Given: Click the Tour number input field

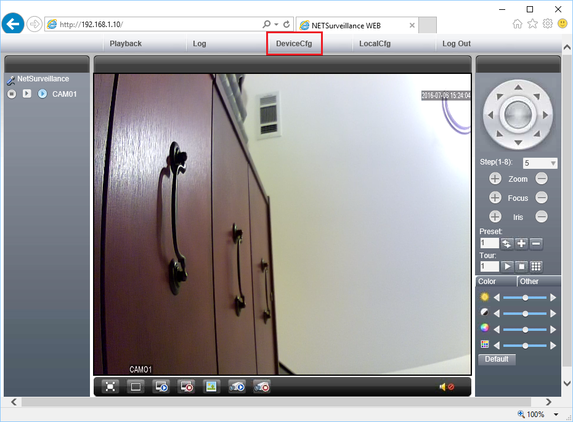Looking at the screenshot, I should pyautogui.click(x=489, y=266).
